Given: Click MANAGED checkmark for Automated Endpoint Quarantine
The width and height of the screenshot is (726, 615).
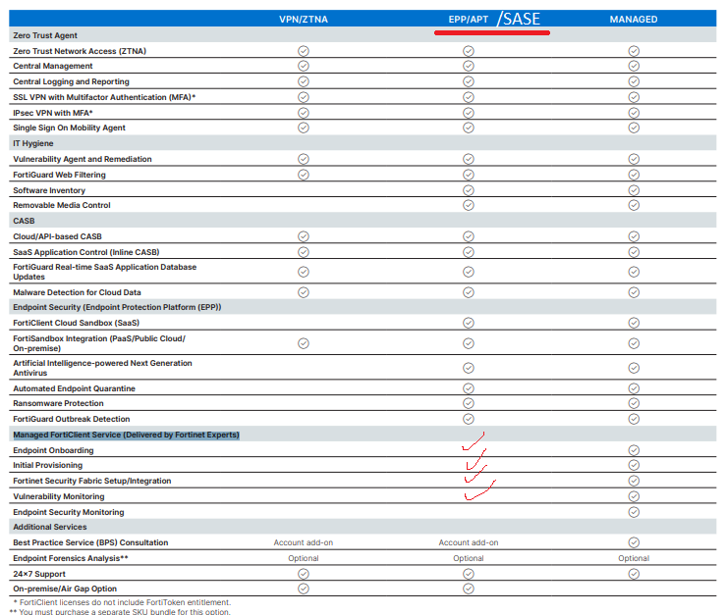Looking at the screenshot, I should tap(634, 388).
